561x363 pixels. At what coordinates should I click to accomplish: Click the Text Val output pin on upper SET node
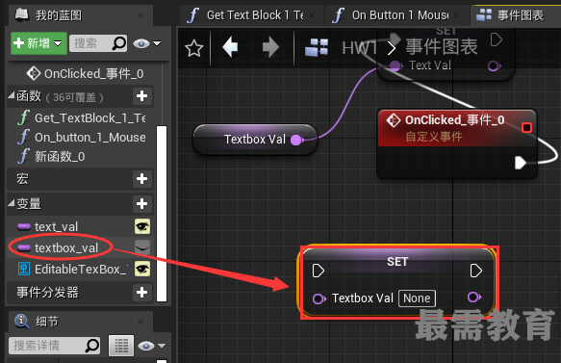click(495, 65)
